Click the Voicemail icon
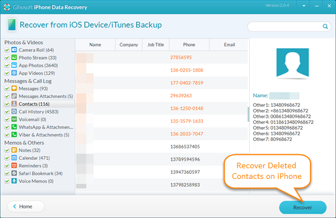The height and width of the screenshot is (218, 336). tap(14, 119)
